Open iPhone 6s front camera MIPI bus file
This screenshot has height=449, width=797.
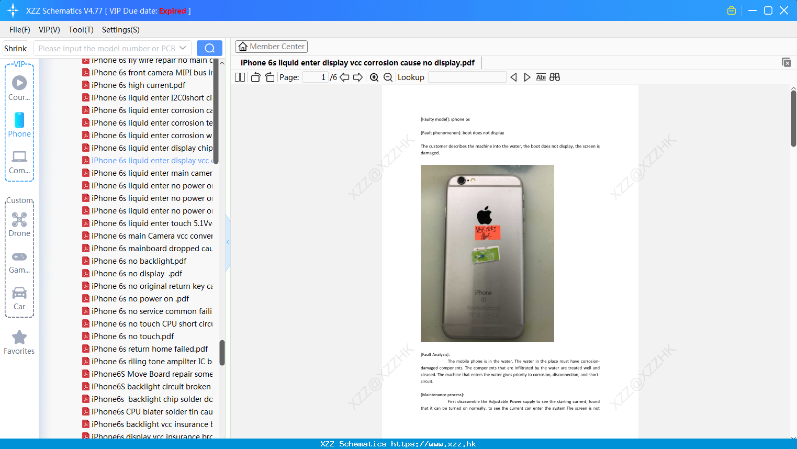point(147,73)
